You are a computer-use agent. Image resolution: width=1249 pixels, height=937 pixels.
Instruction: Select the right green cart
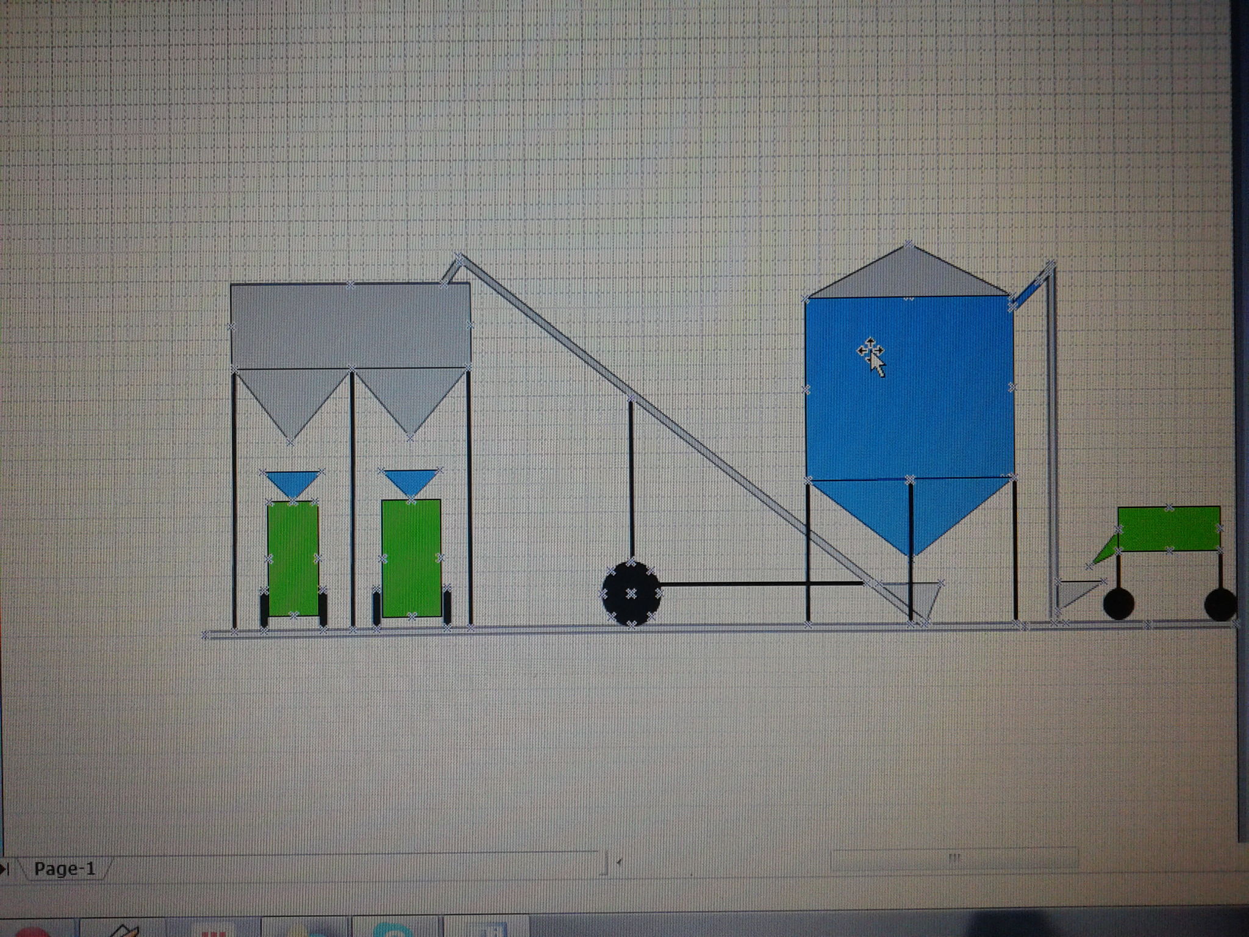411,558
